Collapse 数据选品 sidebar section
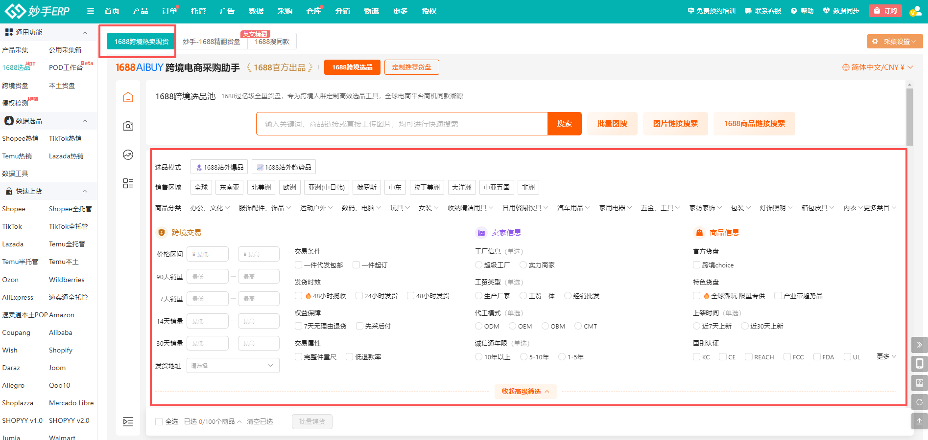The image size is (928, 440). 85,121
